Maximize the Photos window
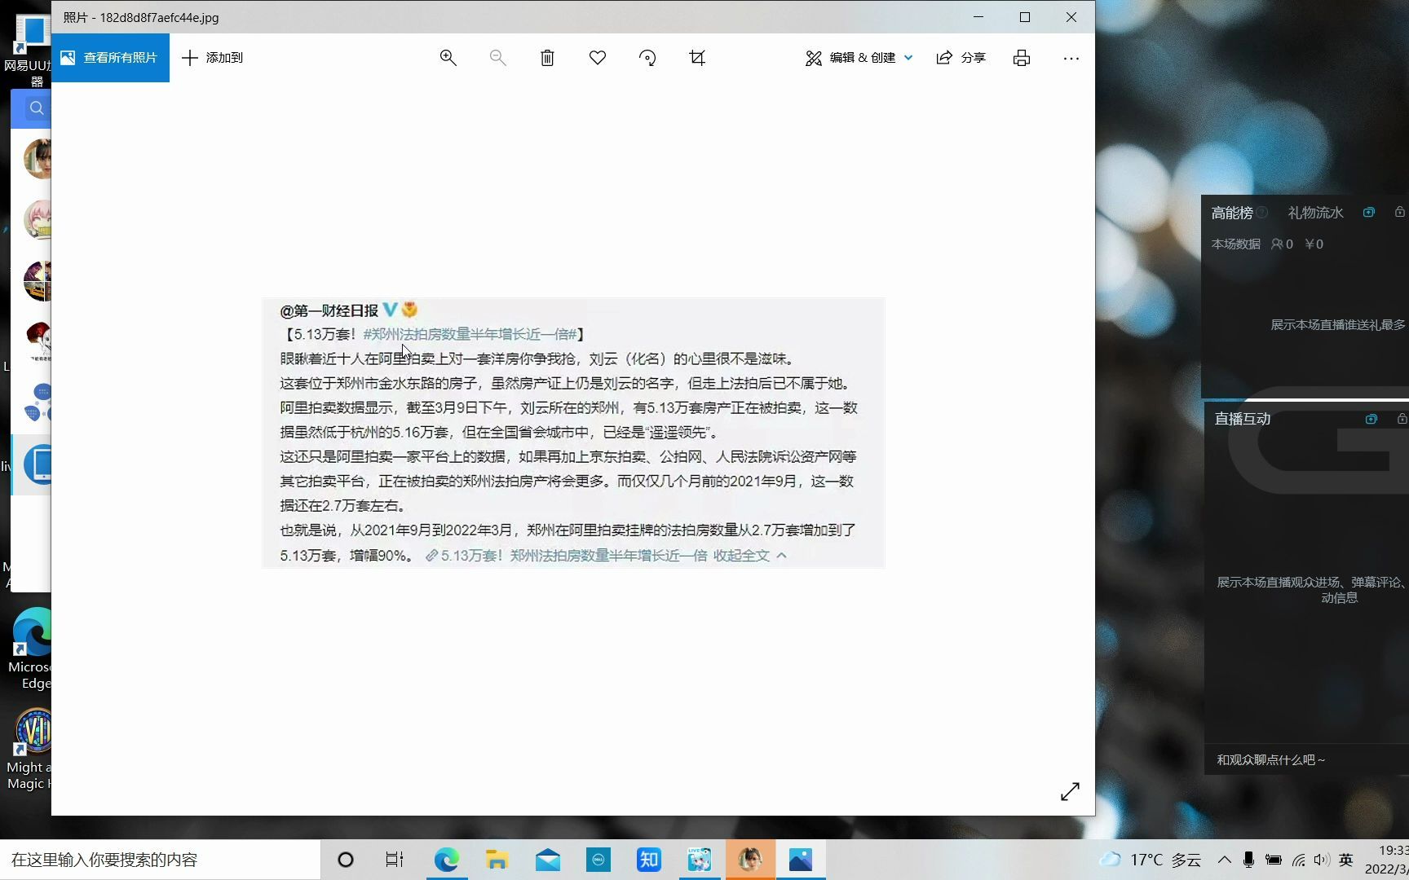The height and width of the screenshot is (880, 1409). point(1025,17)
